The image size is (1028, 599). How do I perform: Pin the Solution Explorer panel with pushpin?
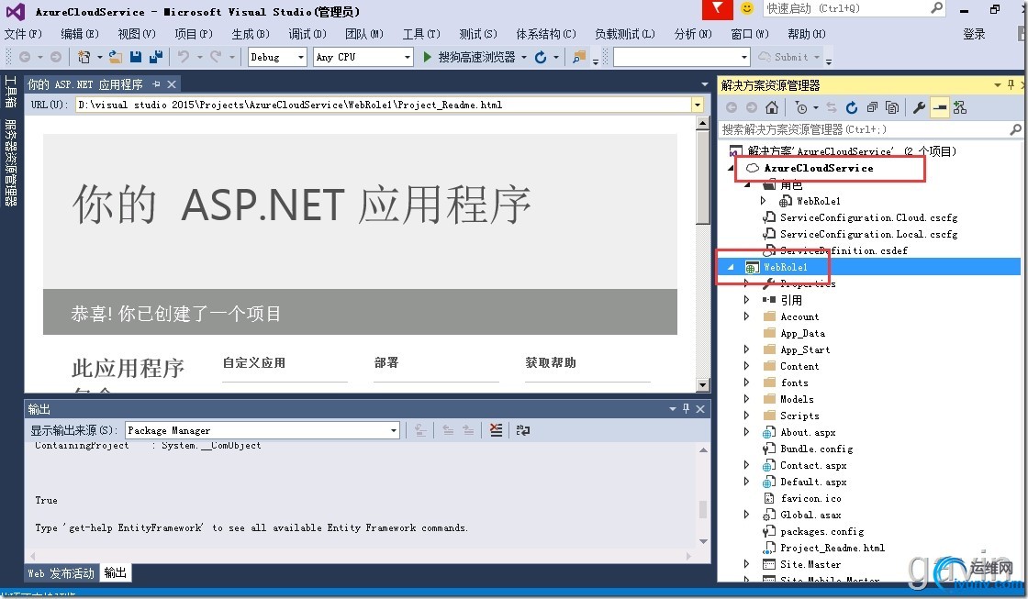1011,84
